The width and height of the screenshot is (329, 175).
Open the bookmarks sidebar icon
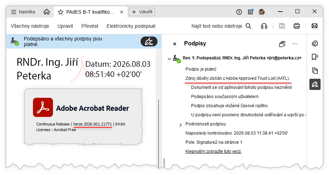[x=315, y=57]
